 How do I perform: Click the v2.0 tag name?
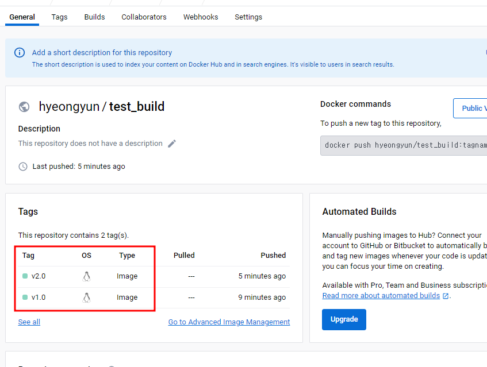pyautogui.click(x=39, y=276)
